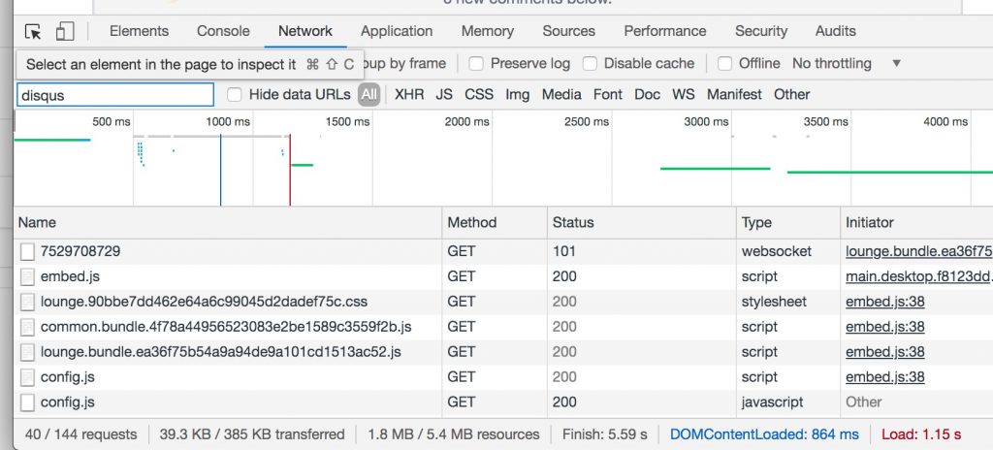This screenshot has width=993, height=450.
Task: Select the config.js request of type javascript
Action: click(x=67, y=402)
